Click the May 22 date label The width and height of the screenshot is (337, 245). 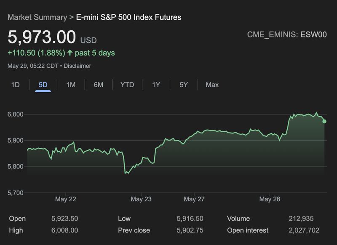tap(66, 199)
